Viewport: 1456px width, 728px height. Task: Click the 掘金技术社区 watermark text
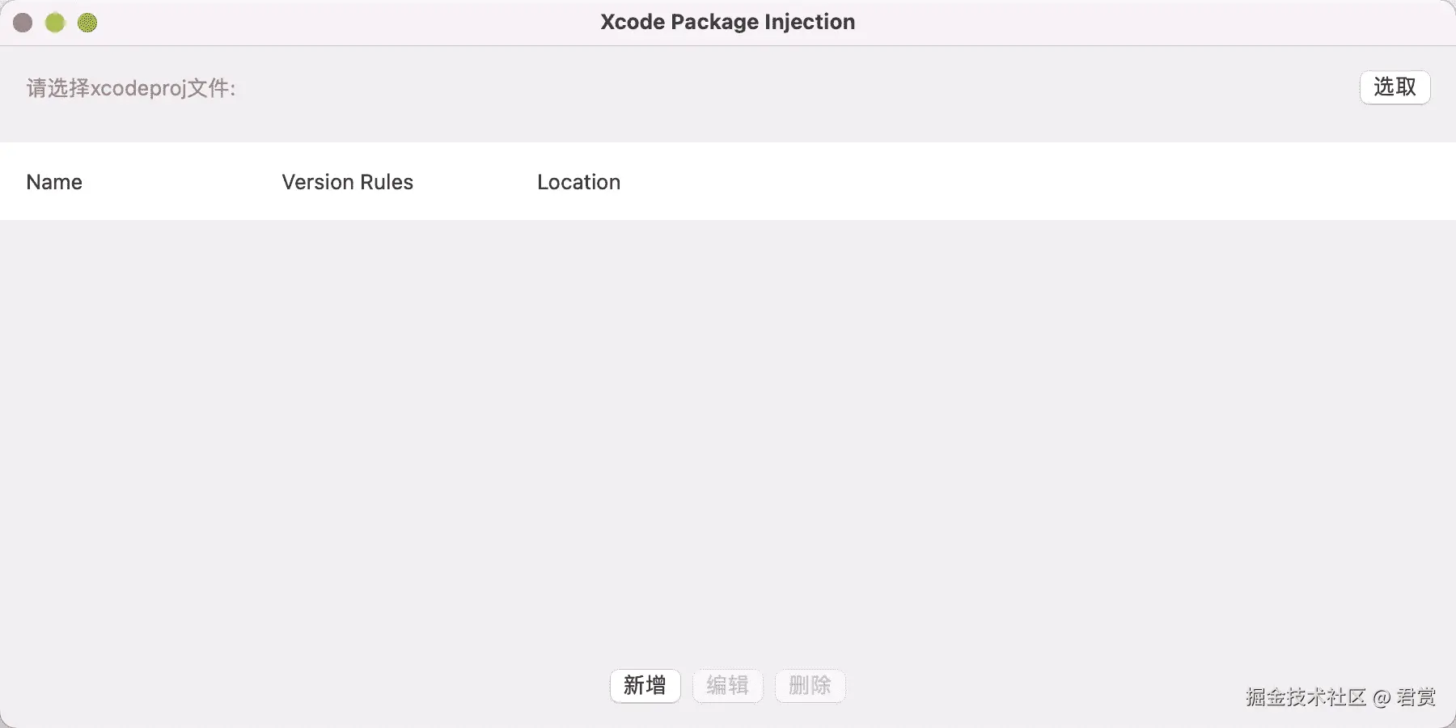pos(1306,697)
